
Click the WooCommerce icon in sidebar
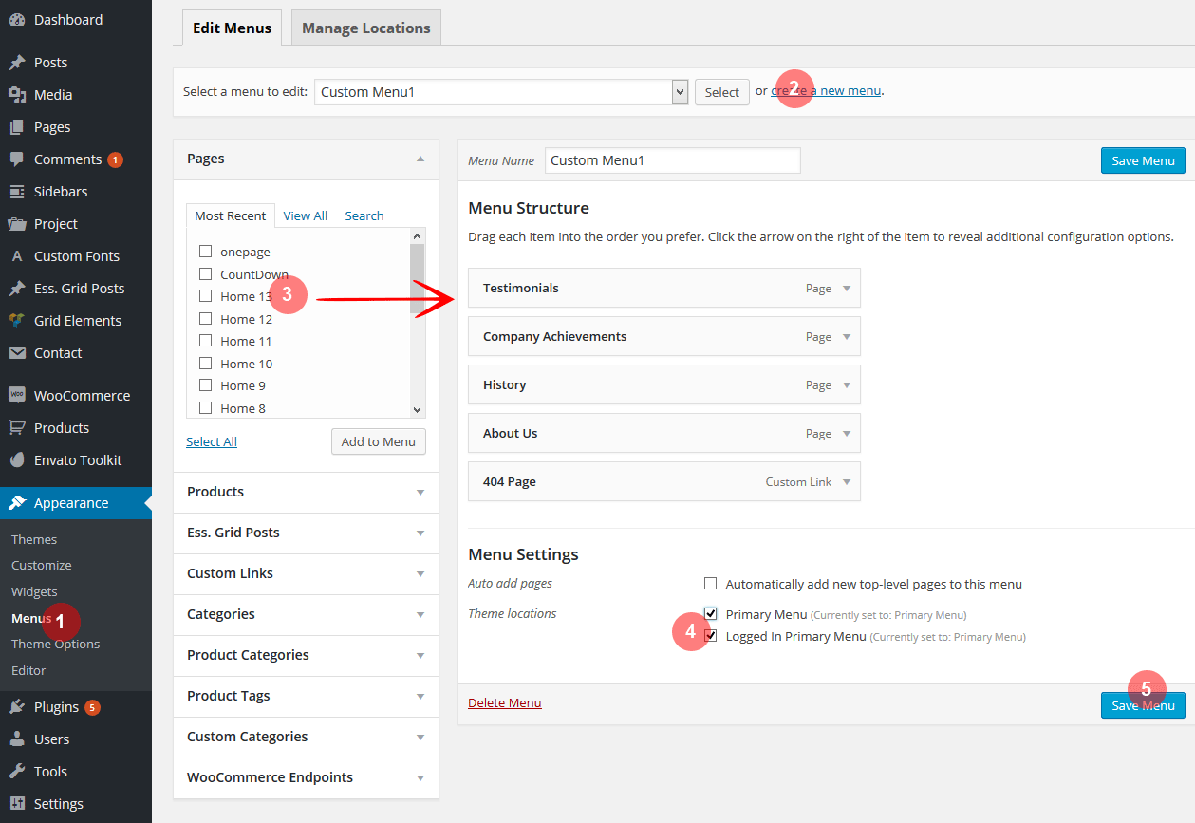point(17,396)
